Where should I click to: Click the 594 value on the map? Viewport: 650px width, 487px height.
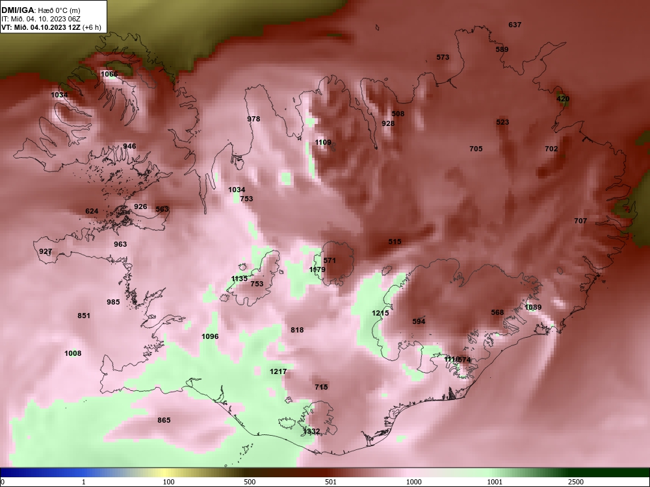point(419,321)
